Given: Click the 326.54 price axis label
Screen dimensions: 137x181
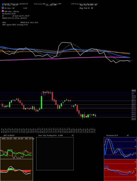Looking at the screenshot, I should [134, 96].
